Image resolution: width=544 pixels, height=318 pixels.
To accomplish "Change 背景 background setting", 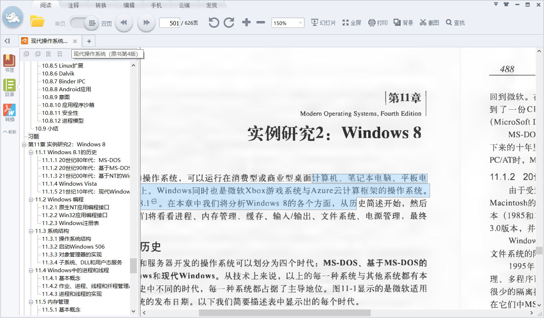I will tap(403, 23).
